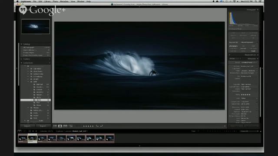Image resolution: width=278 pixels, height=156 pixels.
Task: Collapse the Catalog panel
Action: [x=22, y=44]
